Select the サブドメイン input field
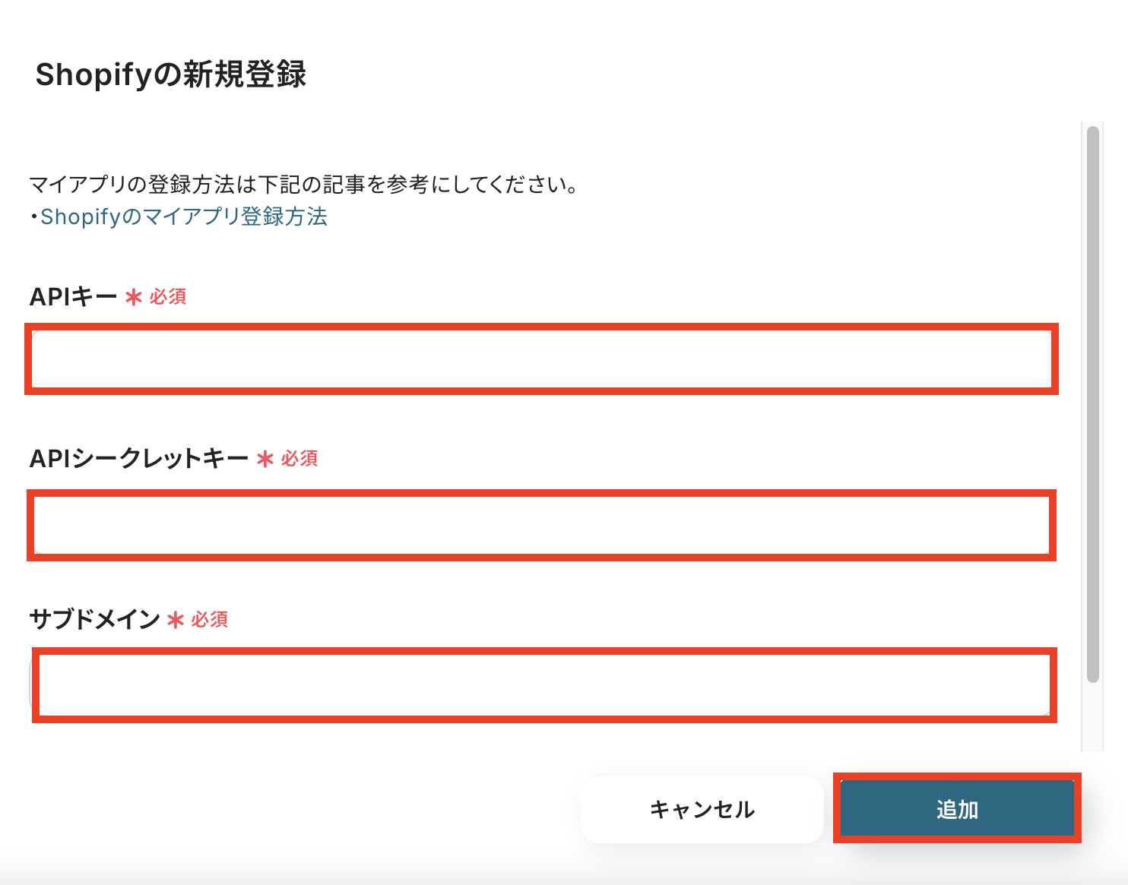 pyautogui.click(x=543, y=685)
